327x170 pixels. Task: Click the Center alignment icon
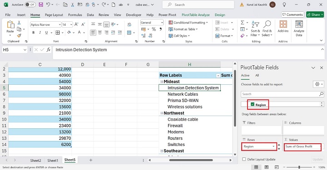coord(100,33)
